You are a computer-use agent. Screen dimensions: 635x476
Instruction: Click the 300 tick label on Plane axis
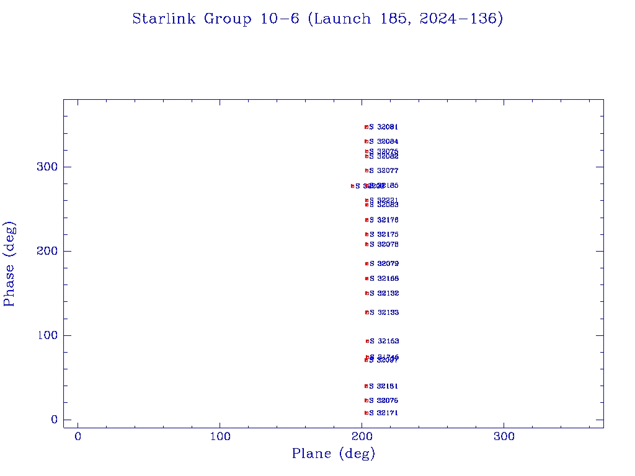(504, 436)
